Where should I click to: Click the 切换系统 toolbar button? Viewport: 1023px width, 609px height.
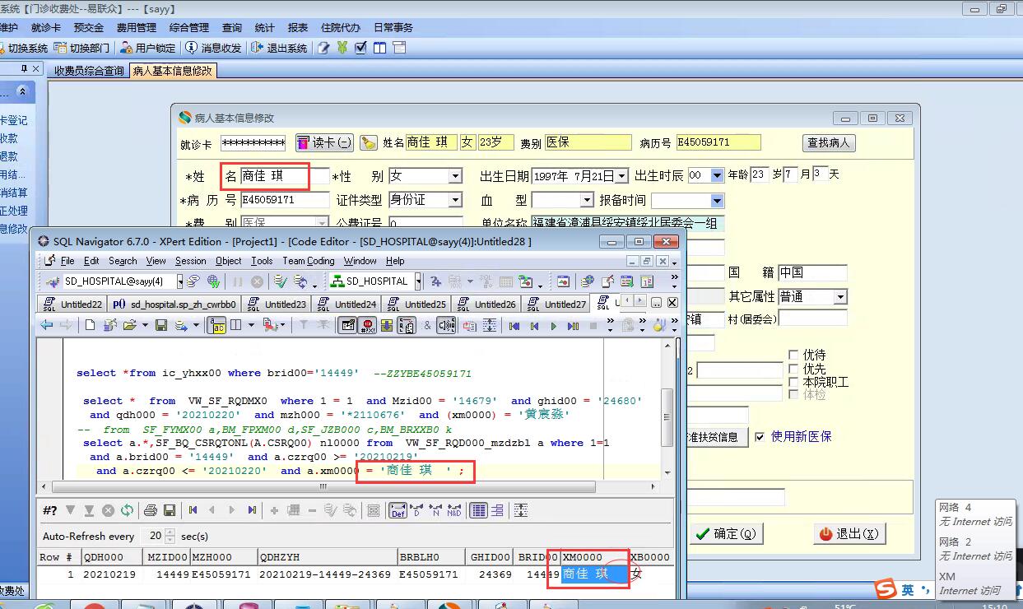tap(25, 48)
